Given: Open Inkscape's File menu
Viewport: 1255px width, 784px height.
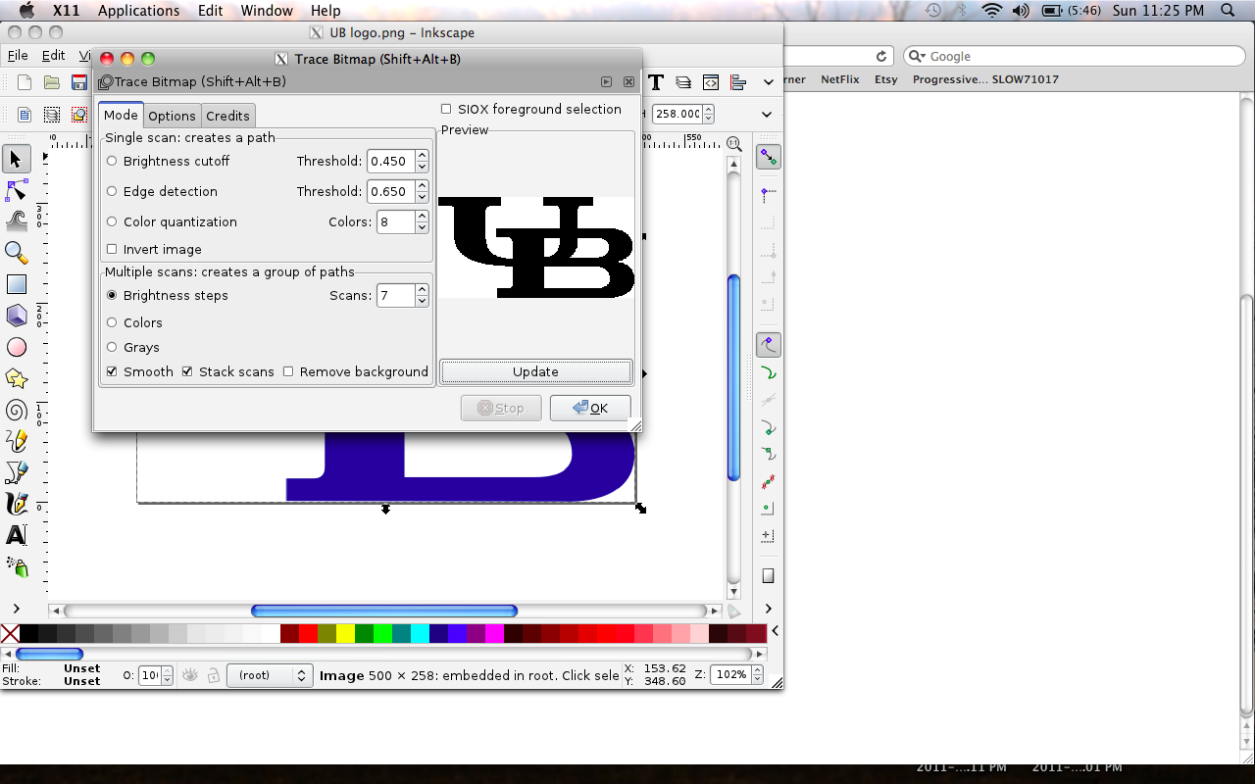Looking at the screenshot, I should tap(18, 56).
